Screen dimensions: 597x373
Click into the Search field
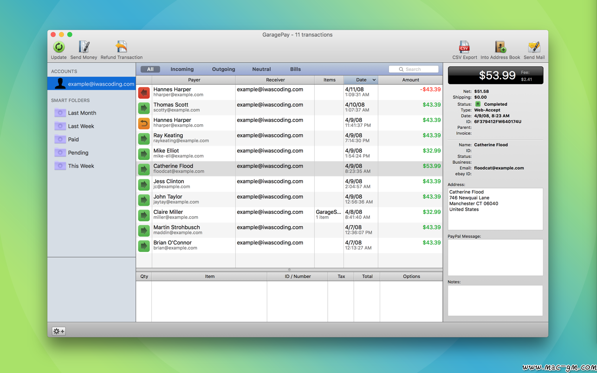pyautogui.click(x=414, y=69)
